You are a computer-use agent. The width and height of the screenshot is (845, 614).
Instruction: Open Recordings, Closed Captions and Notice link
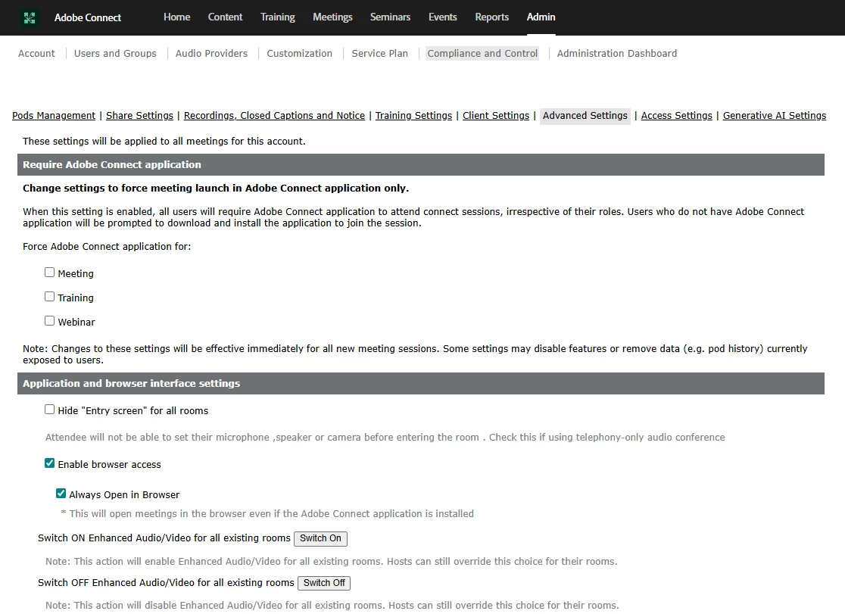[274, 115]
